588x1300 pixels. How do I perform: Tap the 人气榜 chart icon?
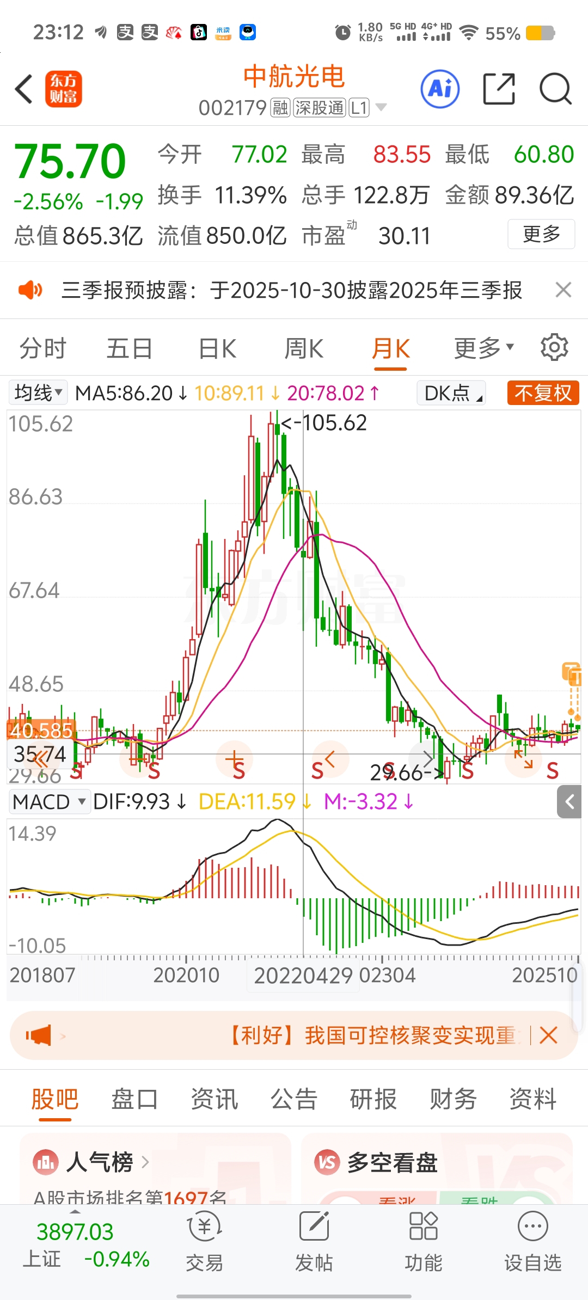(x=46, y=1162)
